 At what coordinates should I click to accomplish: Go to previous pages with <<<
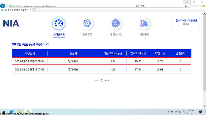pyautogui.click(x=97, y=80)
